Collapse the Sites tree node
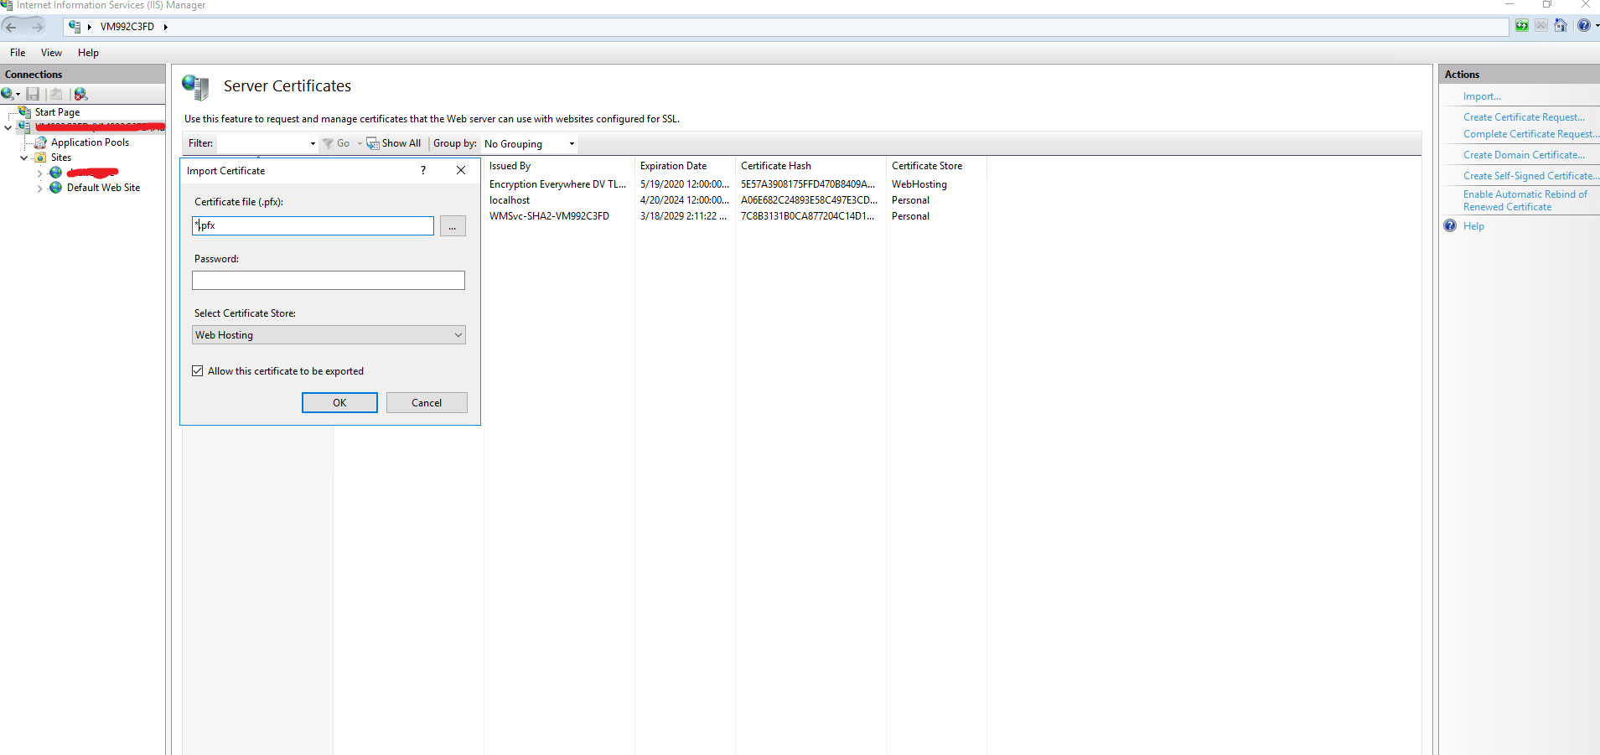The width and height of the screenshot is (1600, 755). coord(23,158)
